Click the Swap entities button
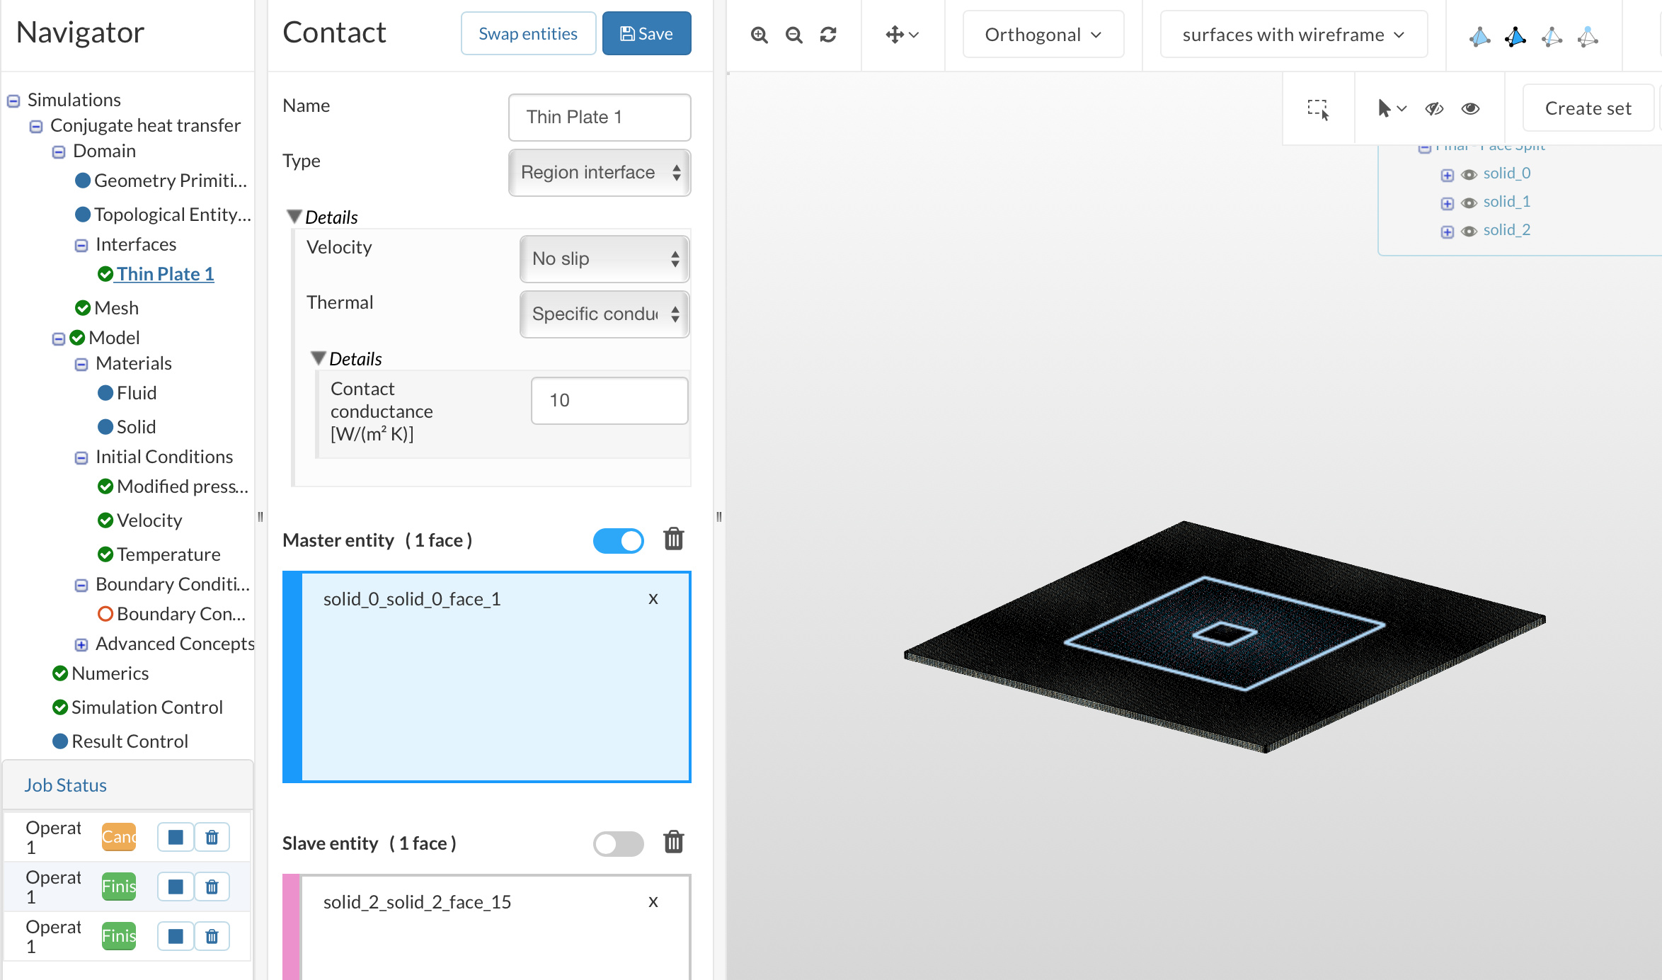The width and height of the screenshot is (1662, 980). click(527, 33)
